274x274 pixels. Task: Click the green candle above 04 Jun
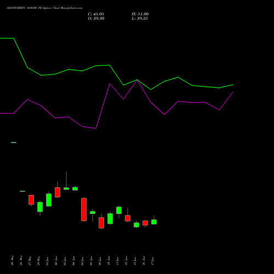tap(75, 189)
